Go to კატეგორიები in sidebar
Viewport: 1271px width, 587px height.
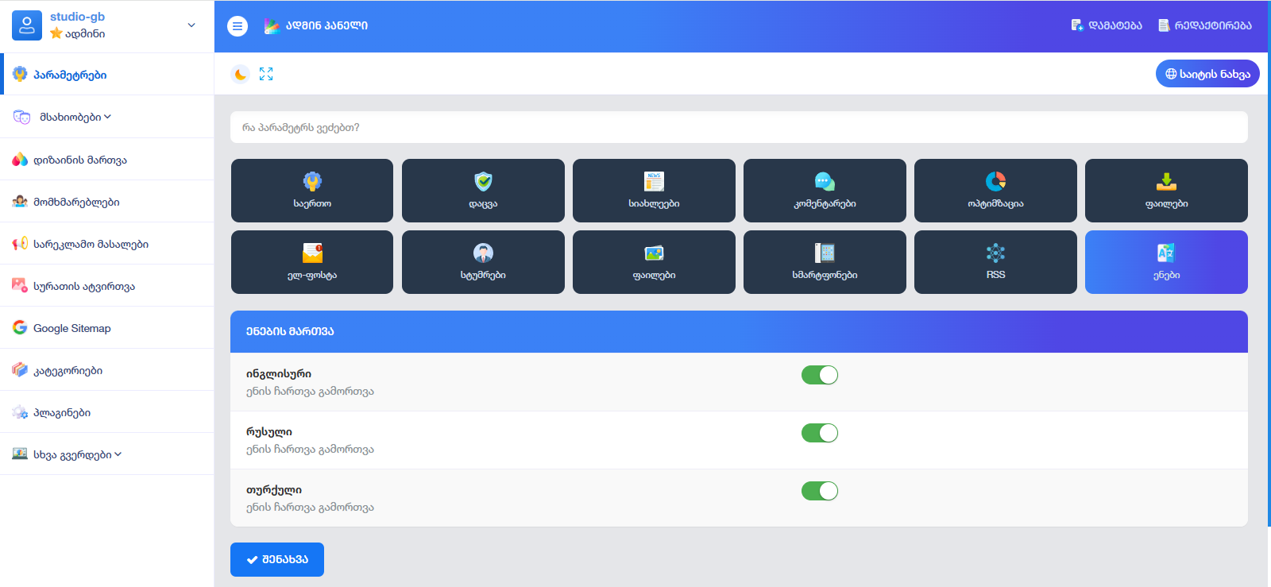click(68, 370)
